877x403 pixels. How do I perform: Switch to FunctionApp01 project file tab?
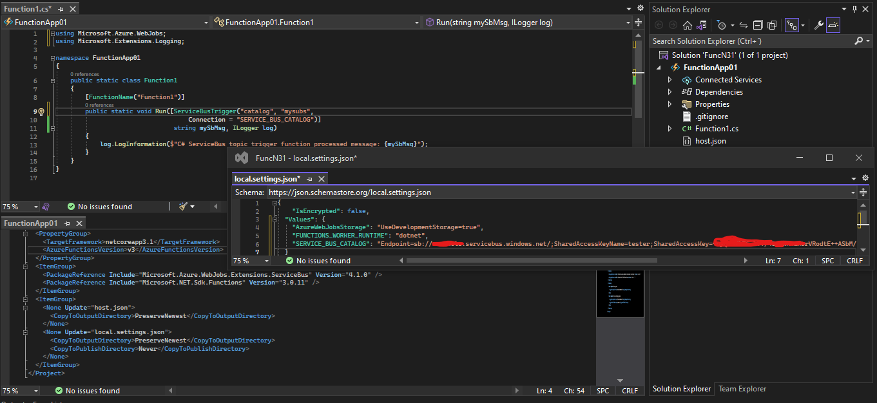click(x=32, y=223)
